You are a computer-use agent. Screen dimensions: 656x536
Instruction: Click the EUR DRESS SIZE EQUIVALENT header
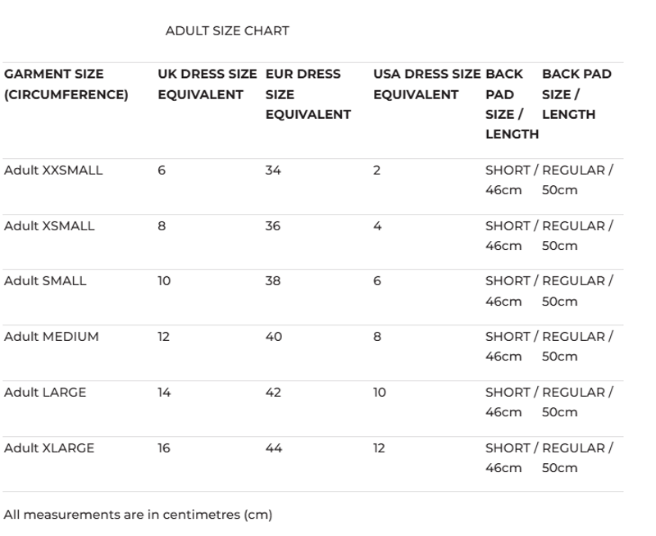[x=307, y=94]
